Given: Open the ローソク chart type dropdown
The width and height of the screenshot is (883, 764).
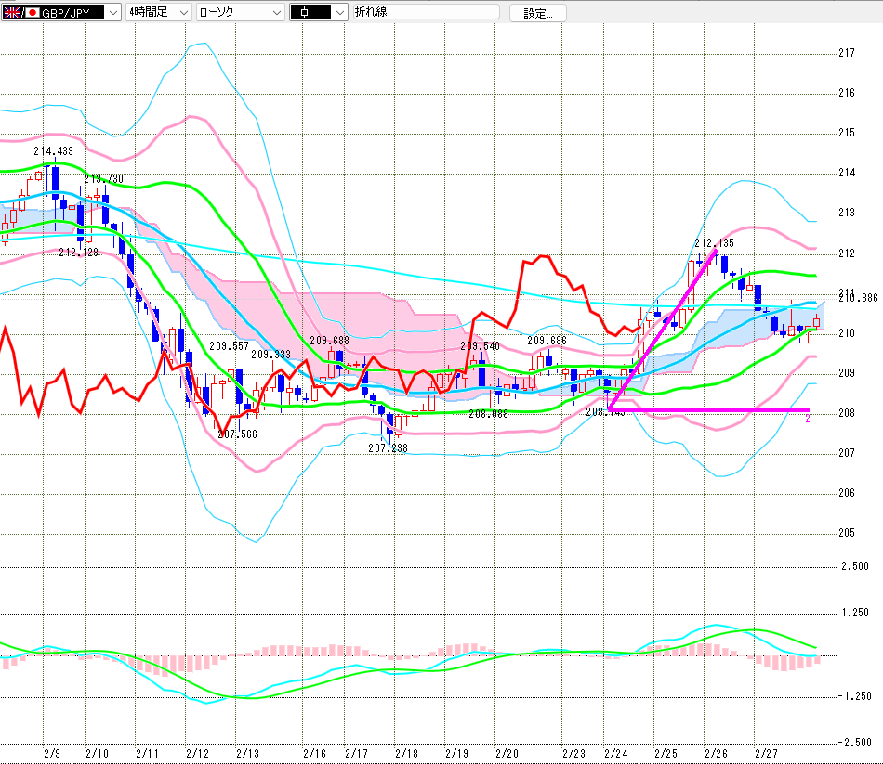Looking at the screenshot, I should (x=276, y=13).
